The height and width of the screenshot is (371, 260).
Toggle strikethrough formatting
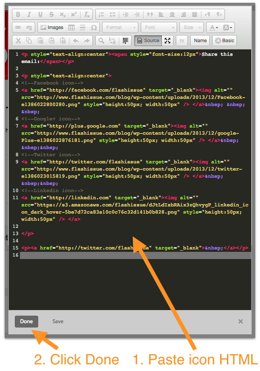point(51,14)
